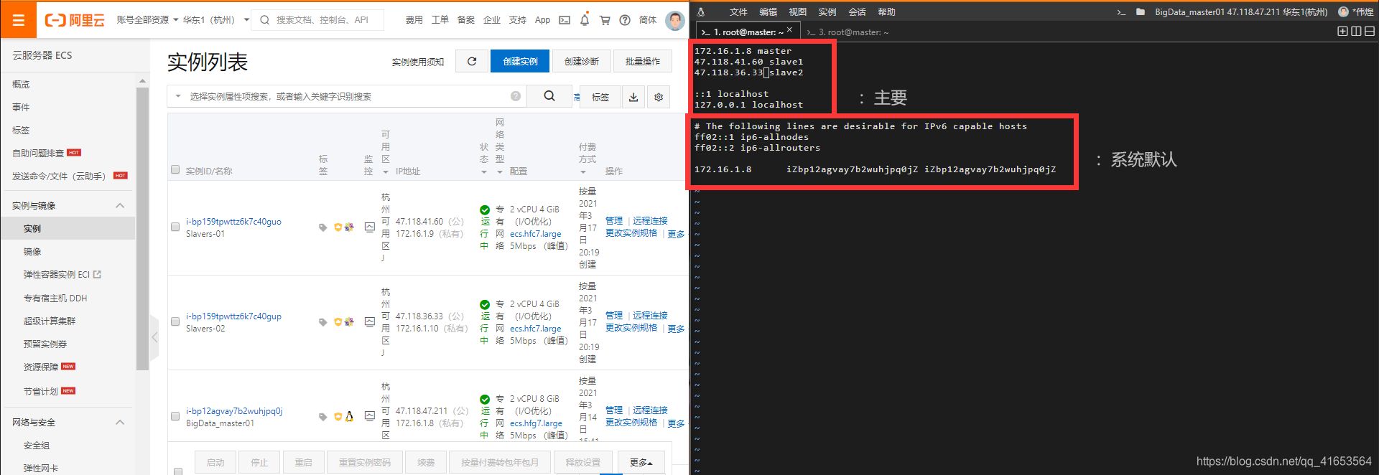Screen dimensions: 1379x475
Task: Open billing method column filter arrow
Action: 583,172
